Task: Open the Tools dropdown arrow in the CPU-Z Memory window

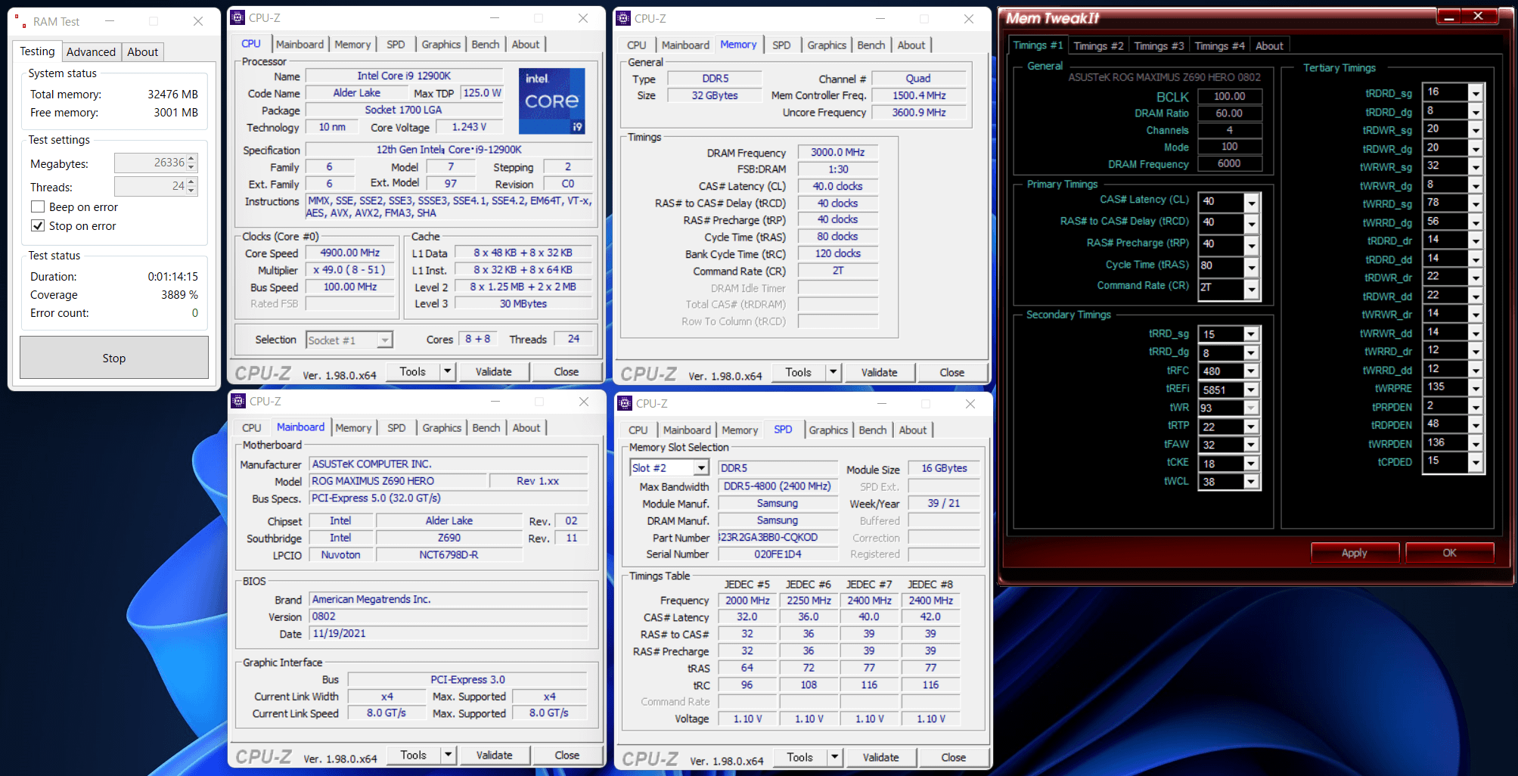Action: (834, 372)
